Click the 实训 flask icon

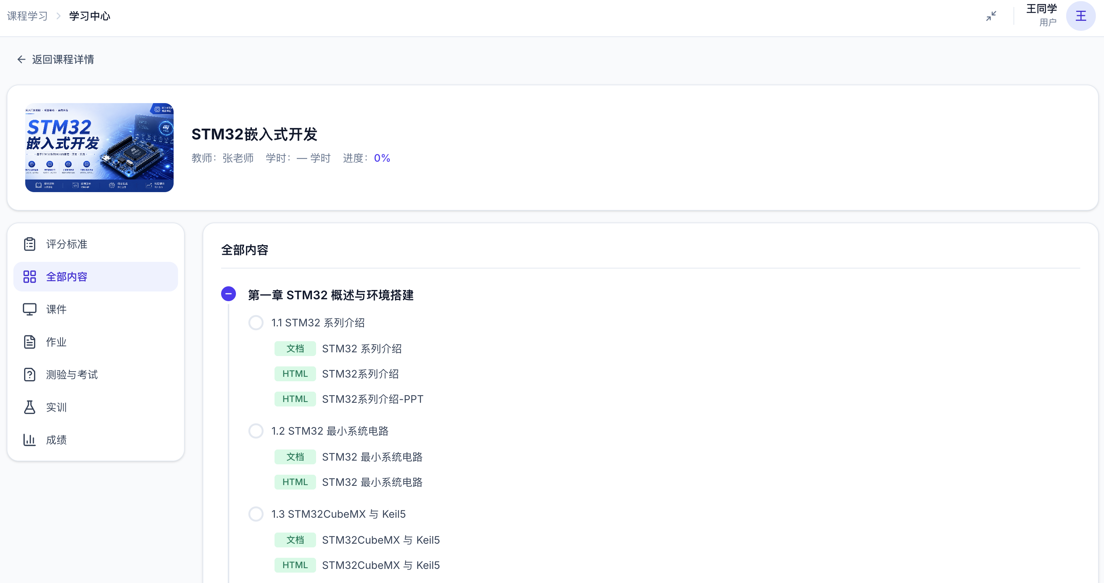(x=30, y=407)
